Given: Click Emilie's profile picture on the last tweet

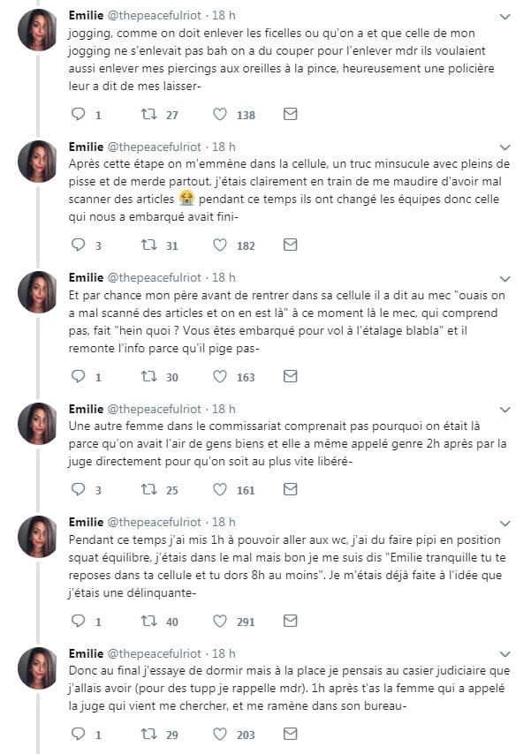Looking at the screenshot, I should 38,667.
